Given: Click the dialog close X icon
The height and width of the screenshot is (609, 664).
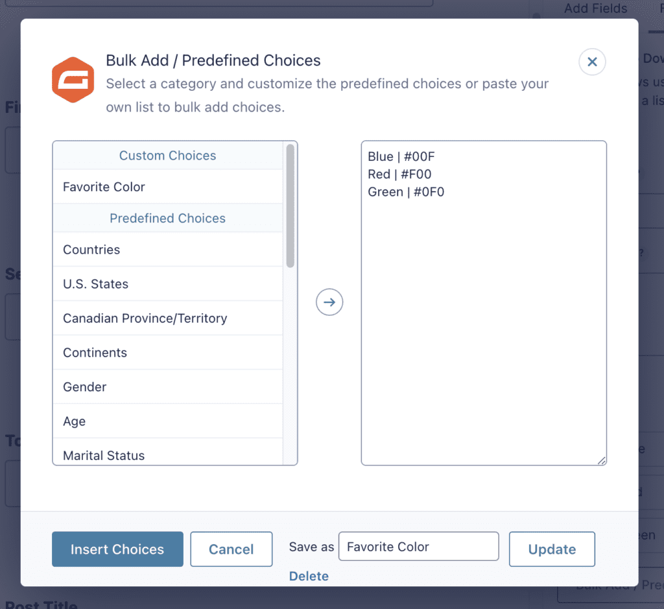Looking at the screenshot, I should pyautogui.click(x=592, y=62).
